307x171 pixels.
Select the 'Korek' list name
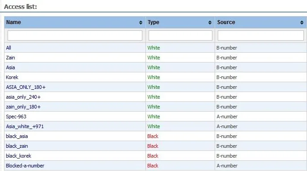click(12, 77)
